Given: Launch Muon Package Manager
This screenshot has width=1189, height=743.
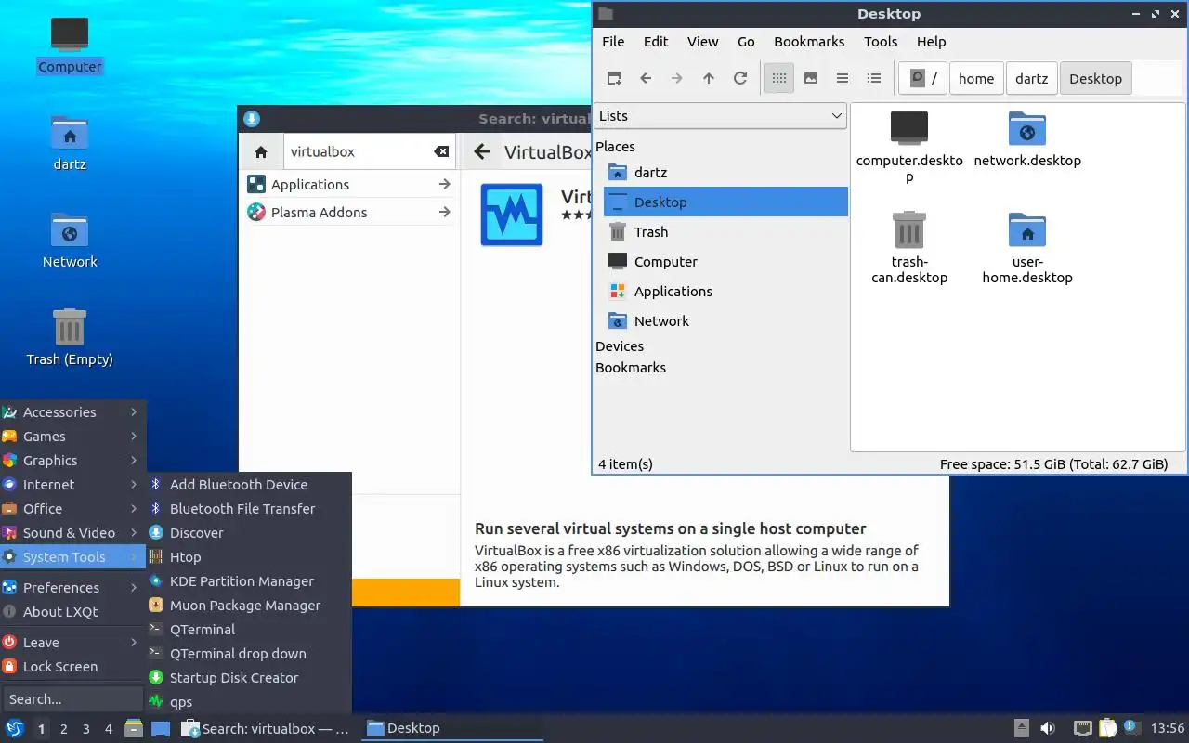Looking at the screenshot, I should point(249,606).
